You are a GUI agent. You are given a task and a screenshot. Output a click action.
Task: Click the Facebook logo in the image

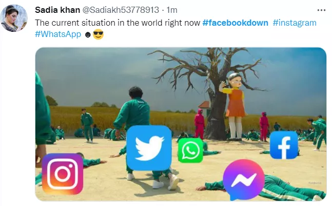(x=284, y=145)
